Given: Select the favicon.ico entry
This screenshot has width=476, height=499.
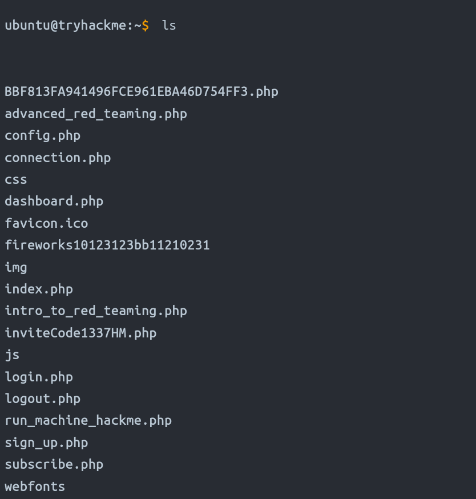Looking at the screenshot, I should [x=46, y=223].
